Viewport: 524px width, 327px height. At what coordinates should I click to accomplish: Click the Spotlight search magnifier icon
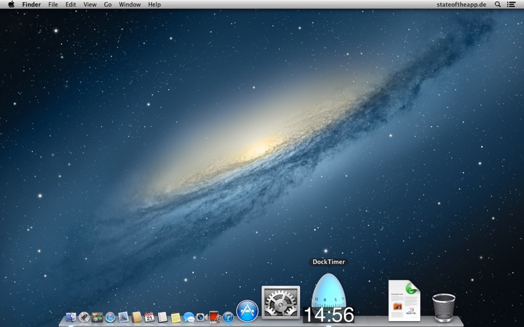coord(498,5)
